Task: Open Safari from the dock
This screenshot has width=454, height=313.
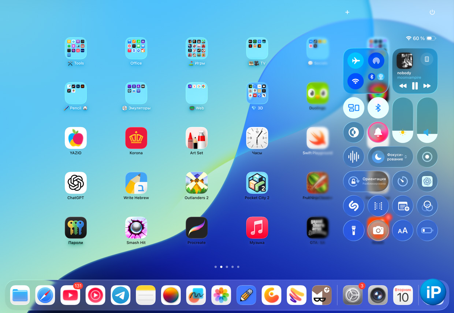Action: click(45, 295)
